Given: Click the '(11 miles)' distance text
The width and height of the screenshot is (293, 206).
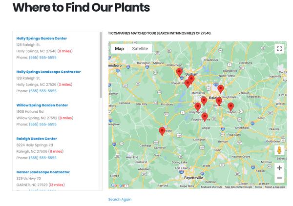Looking at the screenshot, I should point(56,151).
